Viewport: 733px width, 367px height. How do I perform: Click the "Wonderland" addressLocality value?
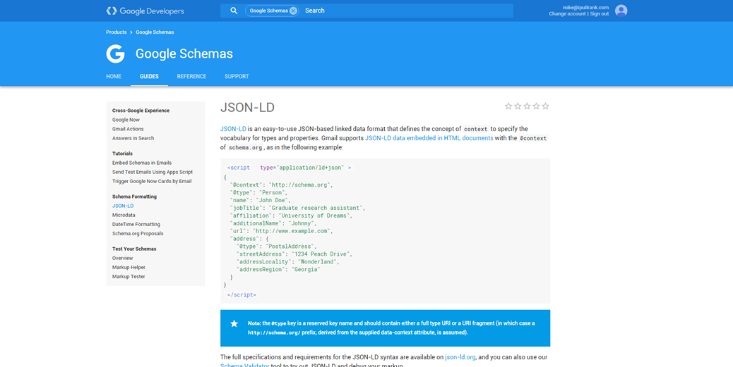click(x=318, y=262)
